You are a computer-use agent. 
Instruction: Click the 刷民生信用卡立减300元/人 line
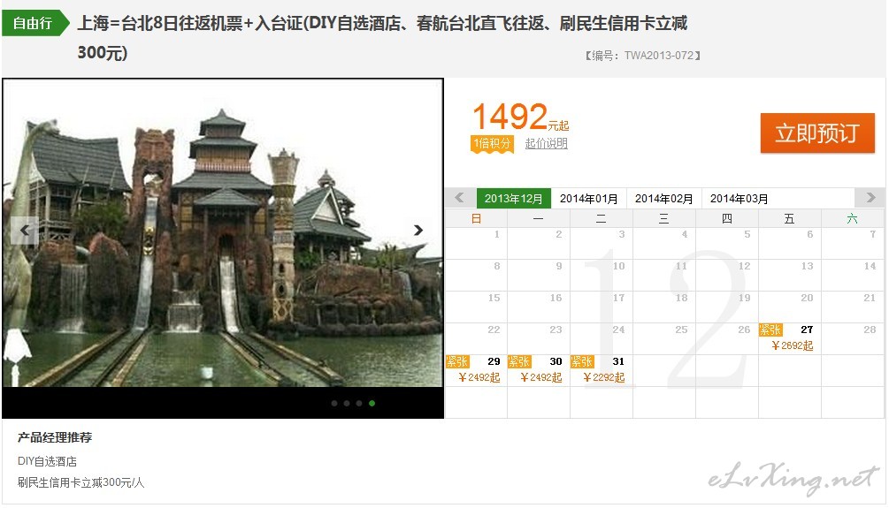point(80,482)
